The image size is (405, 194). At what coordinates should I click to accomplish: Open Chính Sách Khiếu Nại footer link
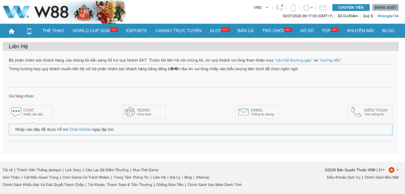point(43,184)
